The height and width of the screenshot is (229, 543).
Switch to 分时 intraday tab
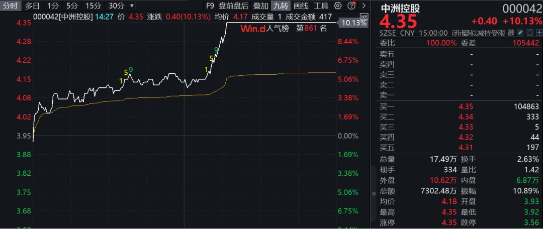(x=10, y=6)
